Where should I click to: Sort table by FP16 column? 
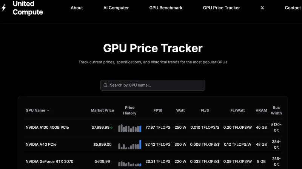[158, 110]
